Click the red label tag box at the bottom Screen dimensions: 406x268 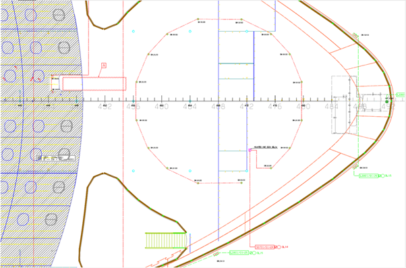(264, 247)
